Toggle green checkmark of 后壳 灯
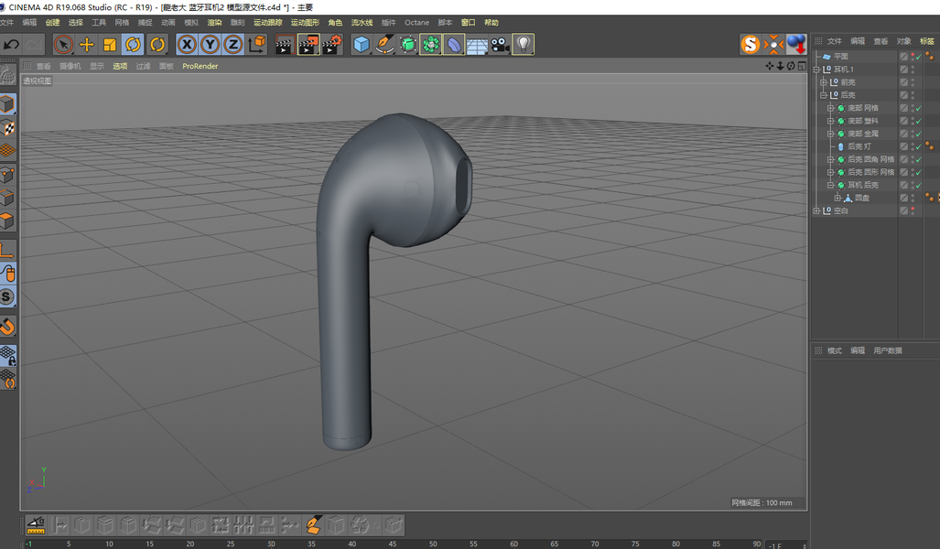Image resolution: width=940 pixels, height=549 pixels. 918,146
